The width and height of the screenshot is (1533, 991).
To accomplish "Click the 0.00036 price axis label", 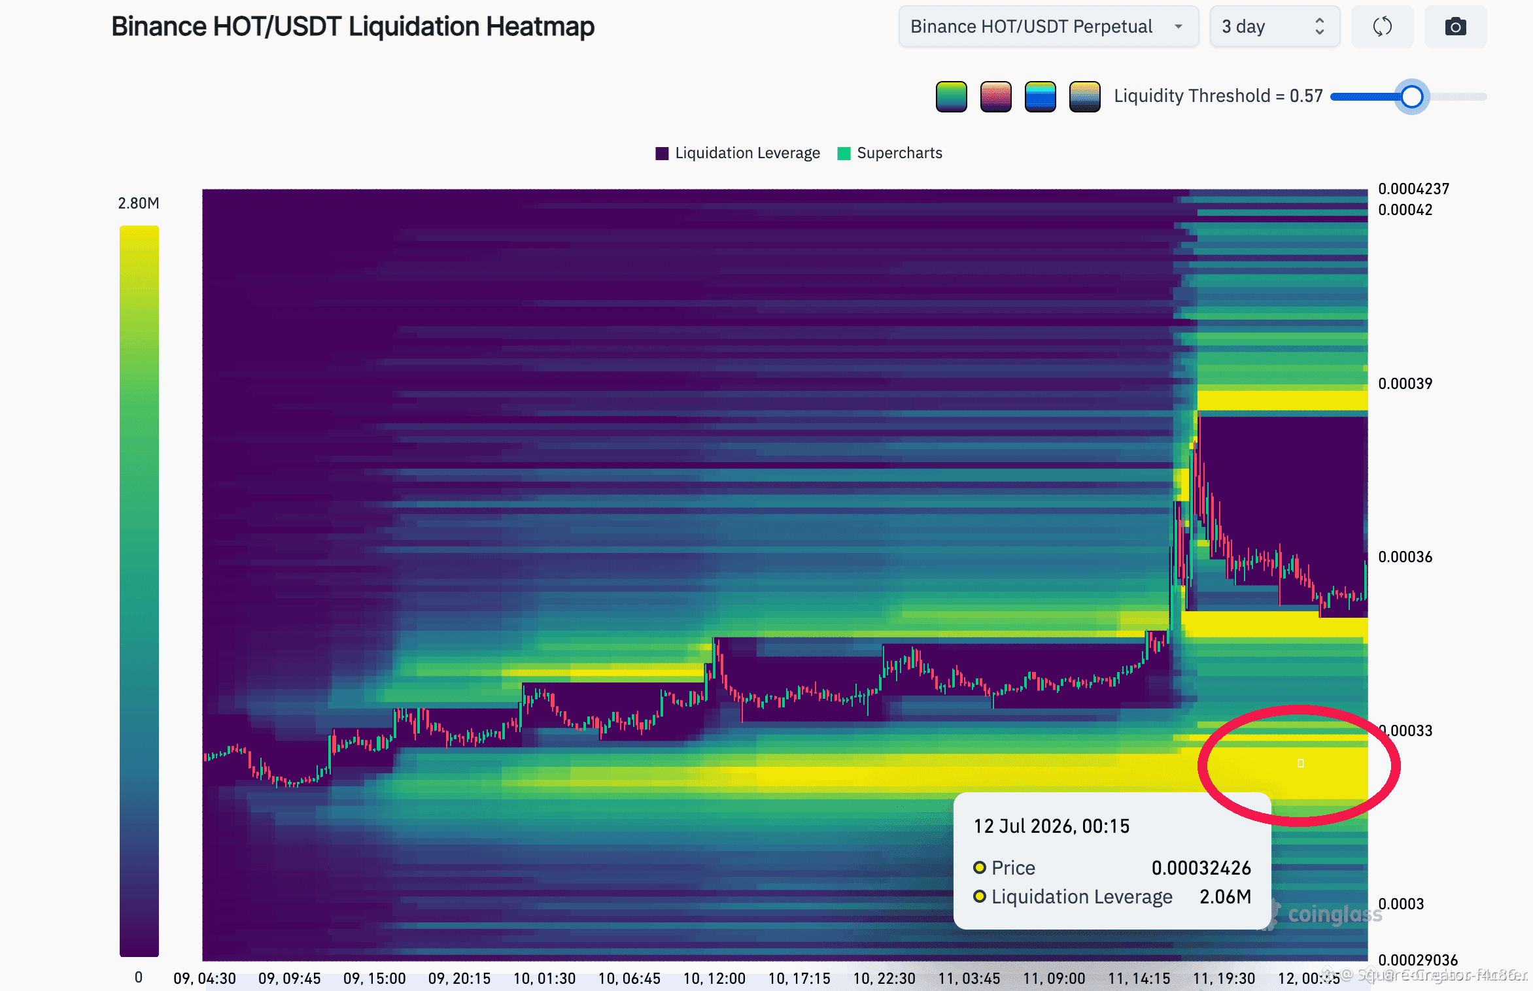I will (x=1405, y=557).
